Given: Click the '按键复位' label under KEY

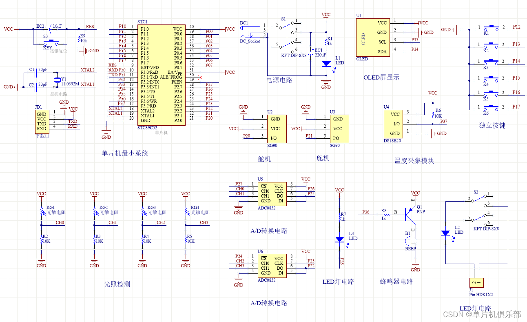Looking at the screenshot, I should pos(59,51).
